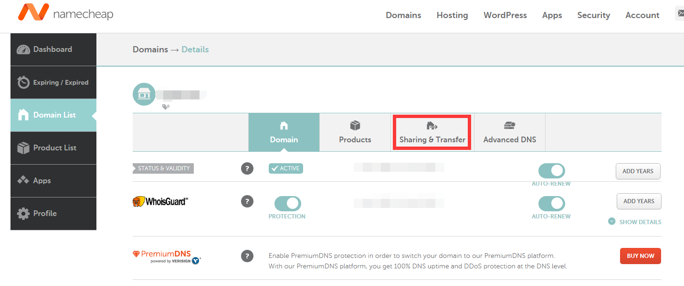Click the WhoisGuard help question mark
The width and height of the screenshot is (684, 286).
[247, 202]
